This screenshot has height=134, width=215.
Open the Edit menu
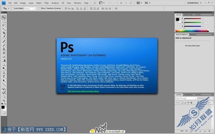pos(16,3)
